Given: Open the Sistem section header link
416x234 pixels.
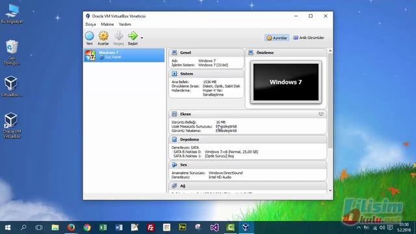Looking at the screenshot, I should [x=187, y=73].
